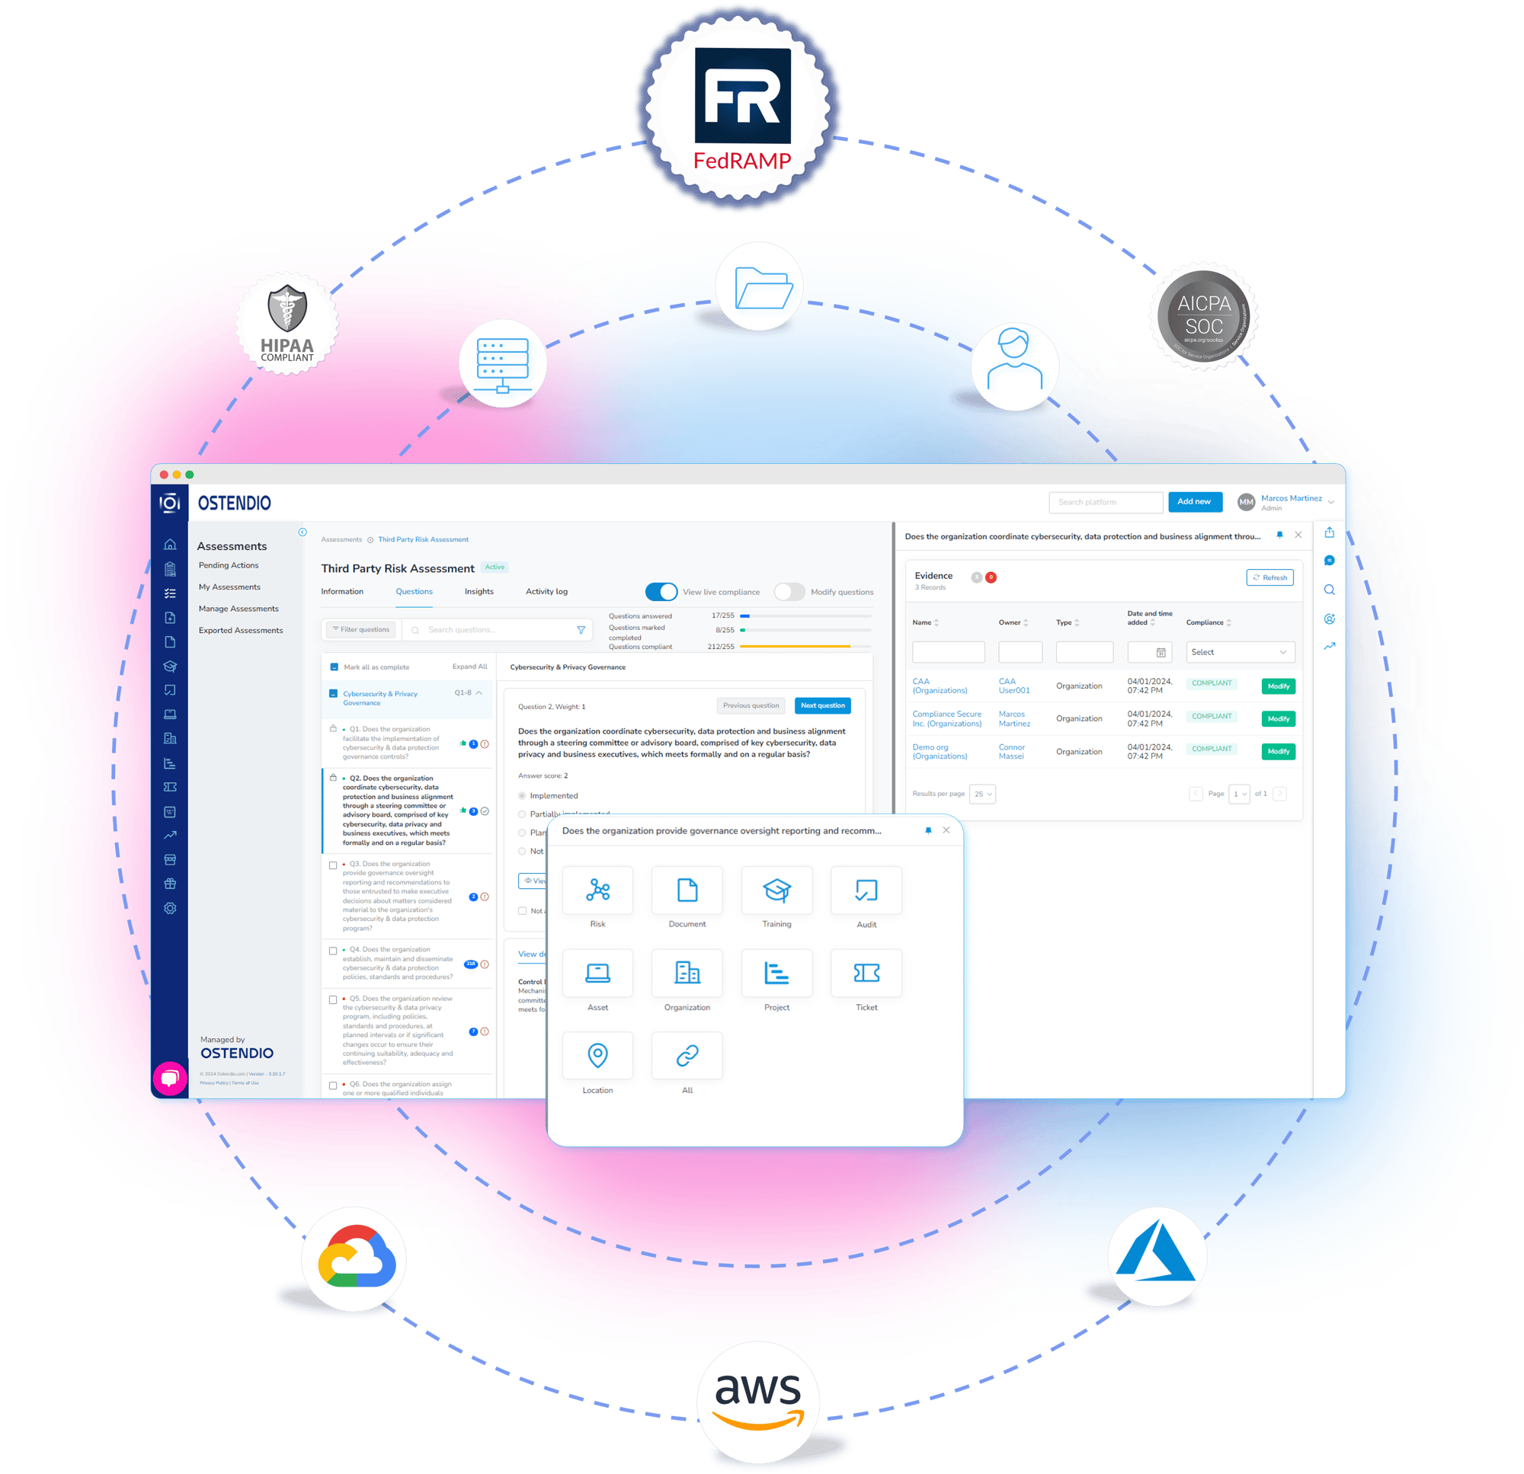This screenshot has height=1474, width=1524.
Task: Select the Implemented radio option
Action: pyautogui.click(x=522, y=796)
